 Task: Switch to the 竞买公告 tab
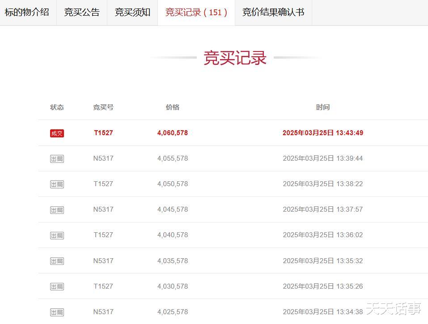coord(81,12)
